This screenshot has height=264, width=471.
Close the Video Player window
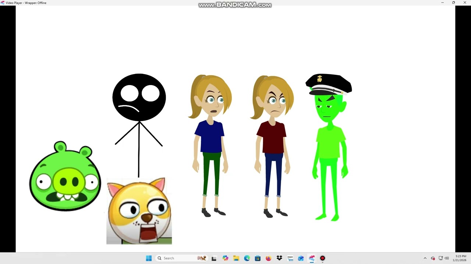[x=465, y=3]
